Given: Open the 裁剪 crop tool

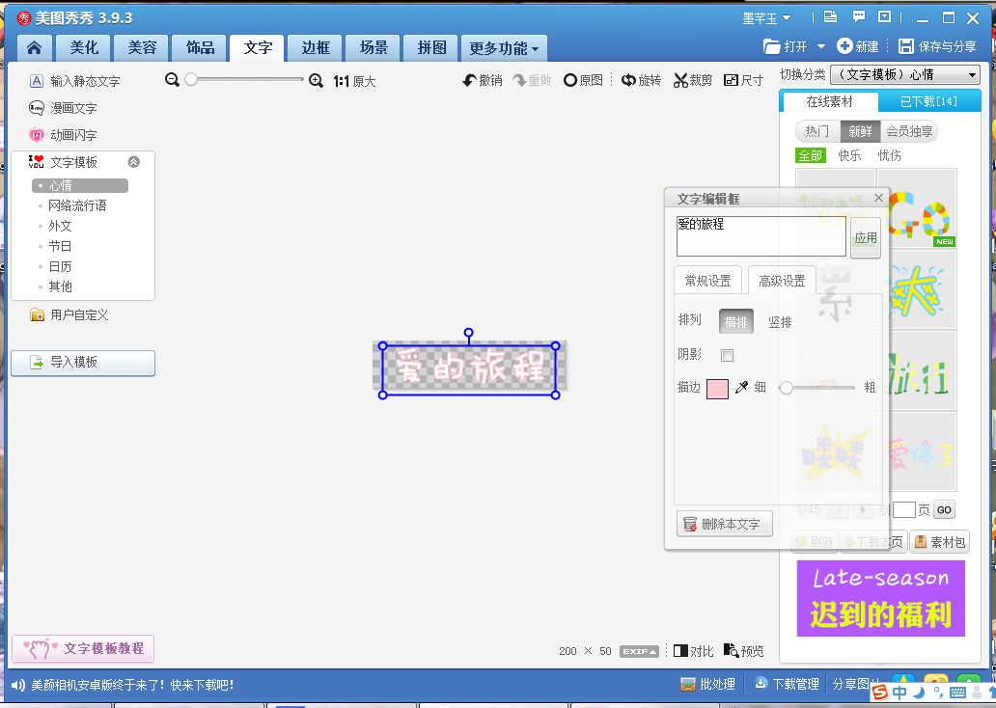Looking at the screenshot, I should coord(693,80).
